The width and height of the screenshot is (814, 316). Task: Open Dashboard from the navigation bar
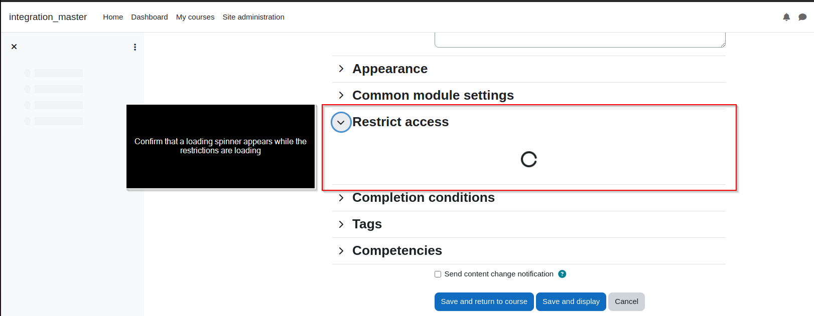(x=150, y=17)
